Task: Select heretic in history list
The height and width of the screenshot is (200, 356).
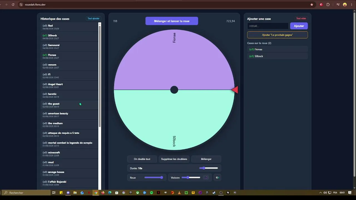Action: [x=69, y=95]
